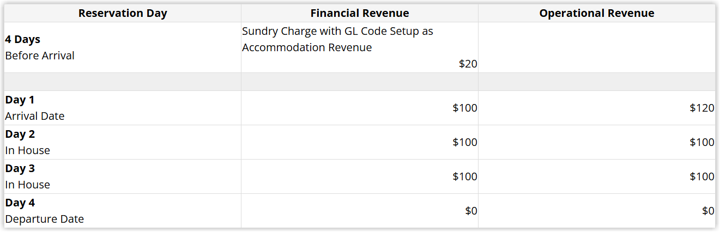The height and width of the screenshot is (232, 720).
Task: Select the Day 4 Departure Date cell
Action: [123, 211]
